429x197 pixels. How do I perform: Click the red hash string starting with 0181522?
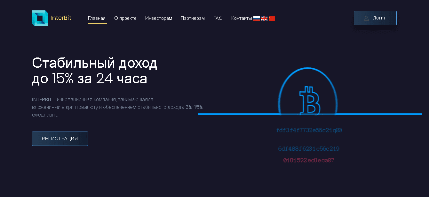[309, 160]
